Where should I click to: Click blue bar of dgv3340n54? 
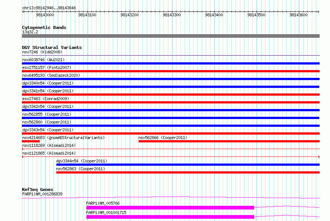(171, 87)
